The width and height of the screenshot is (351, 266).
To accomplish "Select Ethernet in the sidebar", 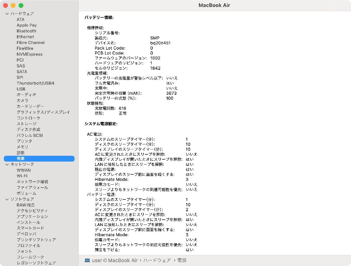I will pos(25,37).
